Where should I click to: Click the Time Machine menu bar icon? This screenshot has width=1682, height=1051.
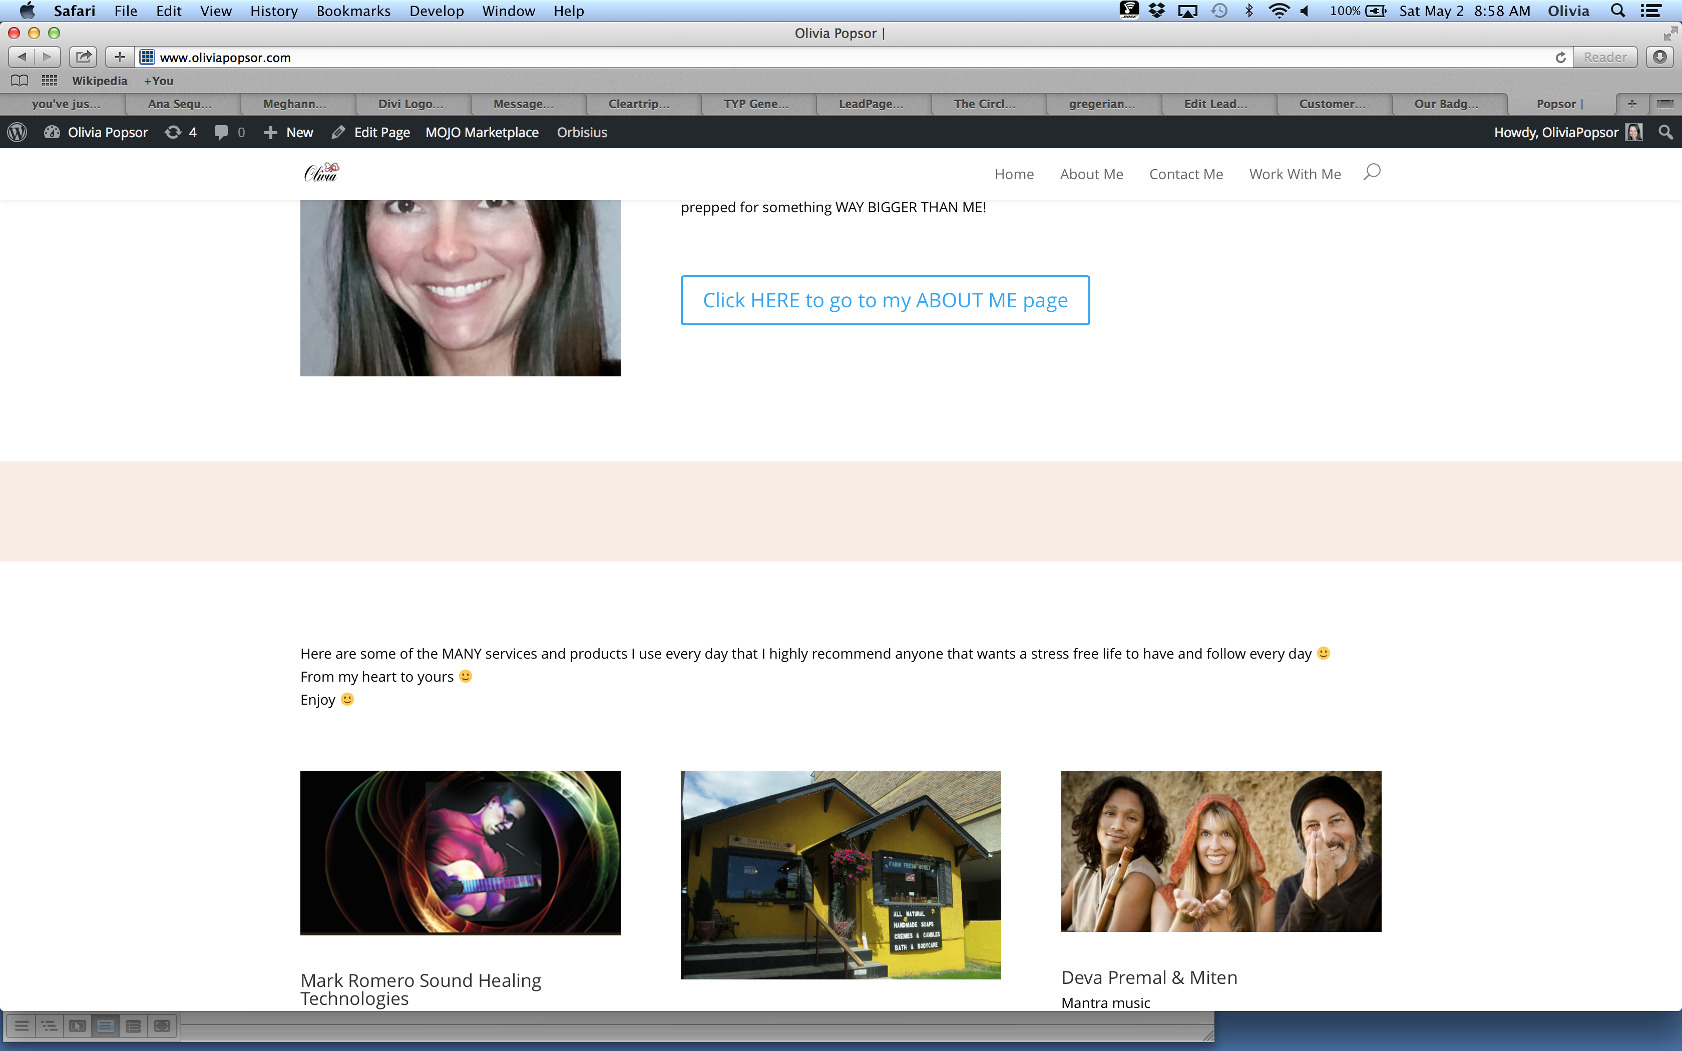point(1219,11)
